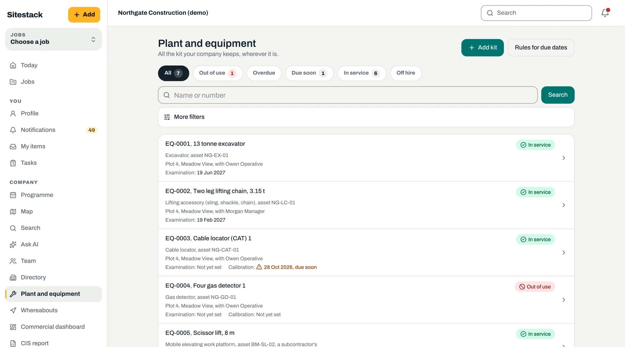625x347 pixels.
Task: Open Rules for due dates
Action: [541, 47]
